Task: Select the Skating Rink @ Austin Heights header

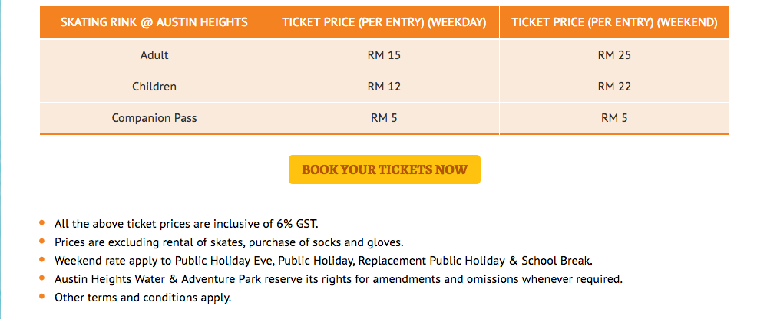Action: click(x=154, y=22)
